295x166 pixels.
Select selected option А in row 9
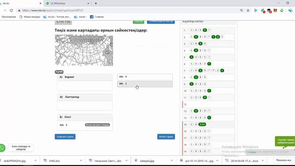(191, 84)
